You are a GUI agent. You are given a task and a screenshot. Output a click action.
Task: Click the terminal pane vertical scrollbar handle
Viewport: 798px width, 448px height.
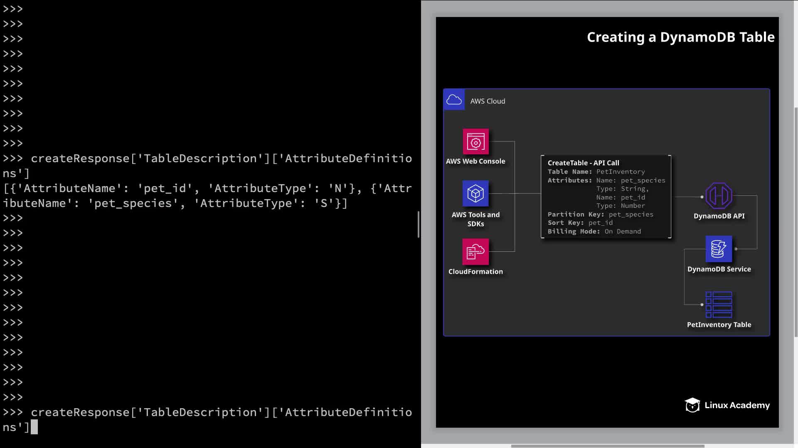click(418, 224)
